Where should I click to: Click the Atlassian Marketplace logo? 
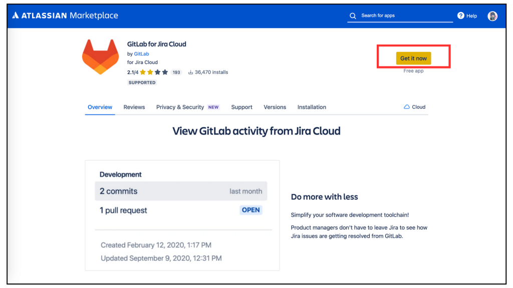click(65, 15)
